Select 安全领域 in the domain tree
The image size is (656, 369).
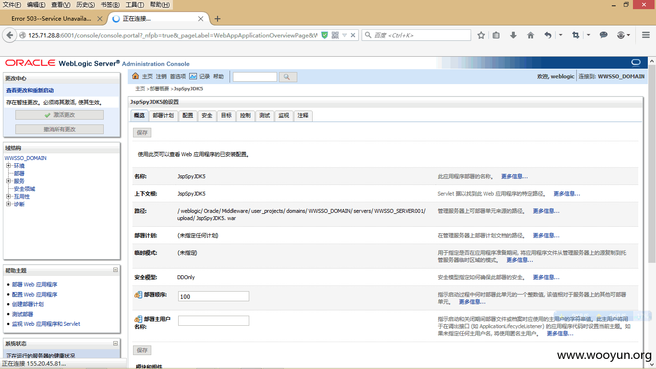24,189
